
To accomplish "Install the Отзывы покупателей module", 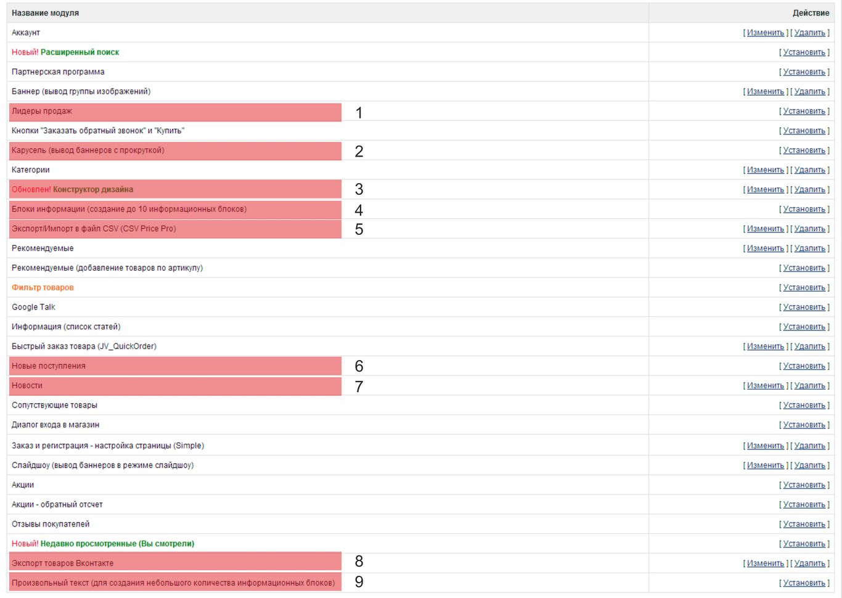I will pos(804,525).
